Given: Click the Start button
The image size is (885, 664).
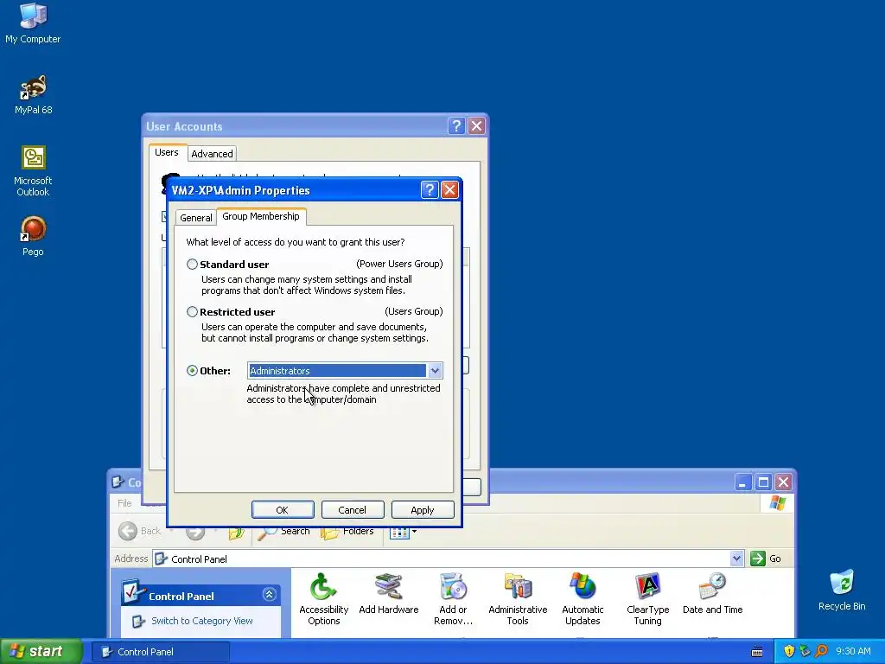Looking at the screenshot, I should (x=41, y=651).
